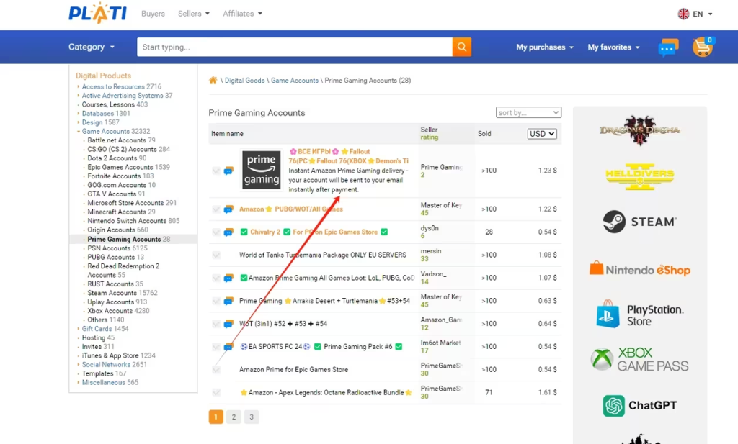Open the ChatGPT banner
Screen dimensions: 738x444
(640, 405)
